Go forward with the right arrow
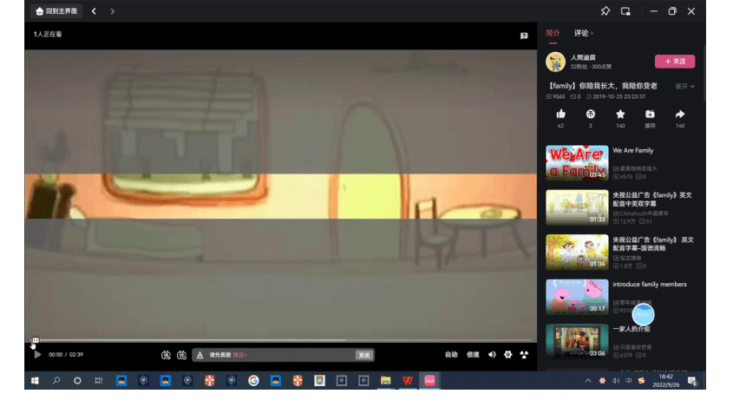 (112, 11)
